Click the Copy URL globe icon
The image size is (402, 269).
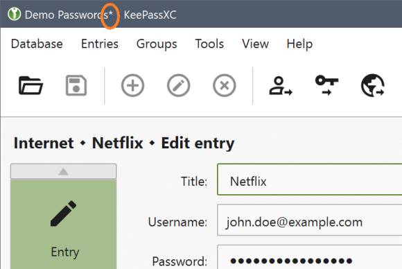tap(372, 85)
